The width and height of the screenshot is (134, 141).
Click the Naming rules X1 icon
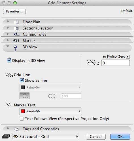pos(16,34)
